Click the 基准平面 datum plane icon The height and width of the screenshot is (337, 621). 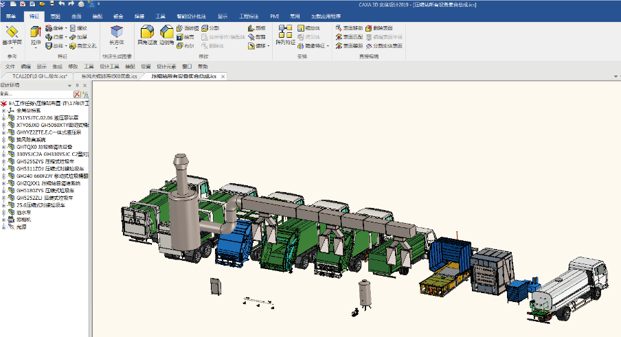point(12,32)
